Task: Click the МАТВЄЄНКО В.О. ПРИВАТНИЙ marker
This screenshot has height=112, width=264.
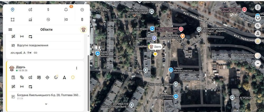Action: [152, 12]
